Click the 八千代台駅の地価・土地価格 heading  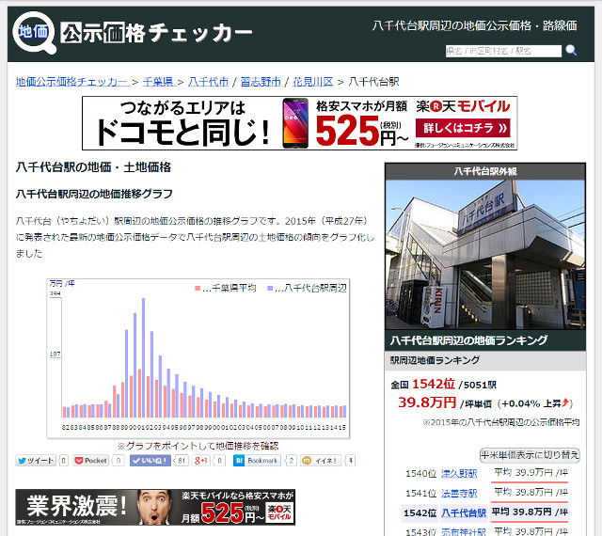coord(93,167)
